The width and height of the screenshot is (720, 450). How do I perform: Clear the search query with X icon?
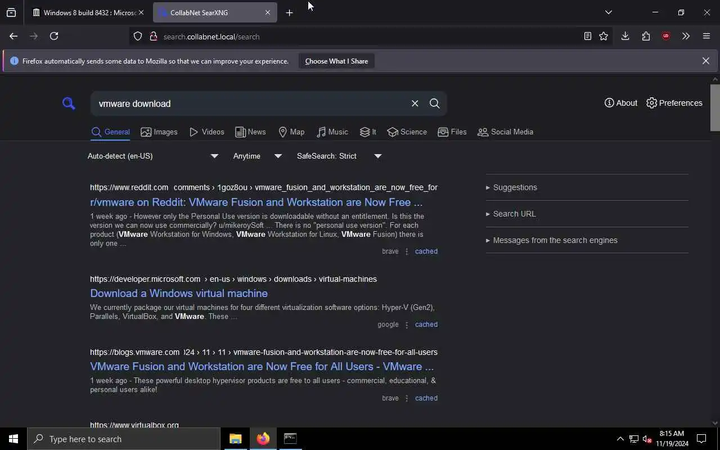pyautogui.click(x=415, y=103)
